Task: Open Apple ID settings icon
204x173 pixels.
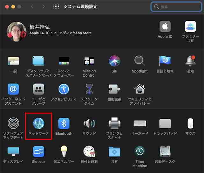Action: 165,26
